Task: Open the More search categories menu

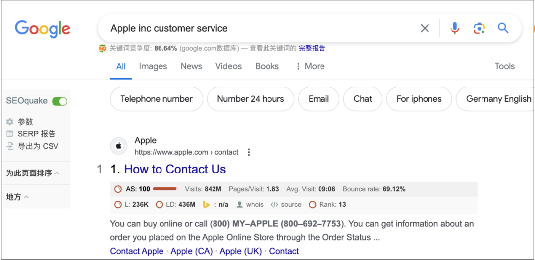Action: 310,66
